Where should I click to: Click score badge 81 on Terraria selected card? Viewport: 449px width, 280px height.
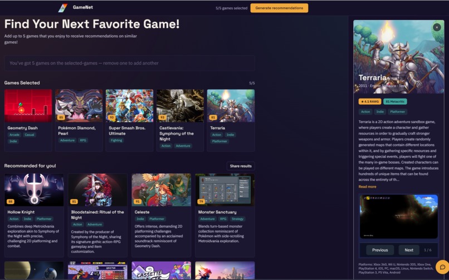point(213,117)
